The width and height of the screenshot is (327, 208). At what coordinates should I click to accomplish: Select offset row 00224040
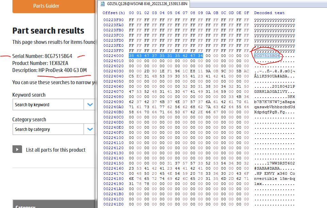pos(113,76)
